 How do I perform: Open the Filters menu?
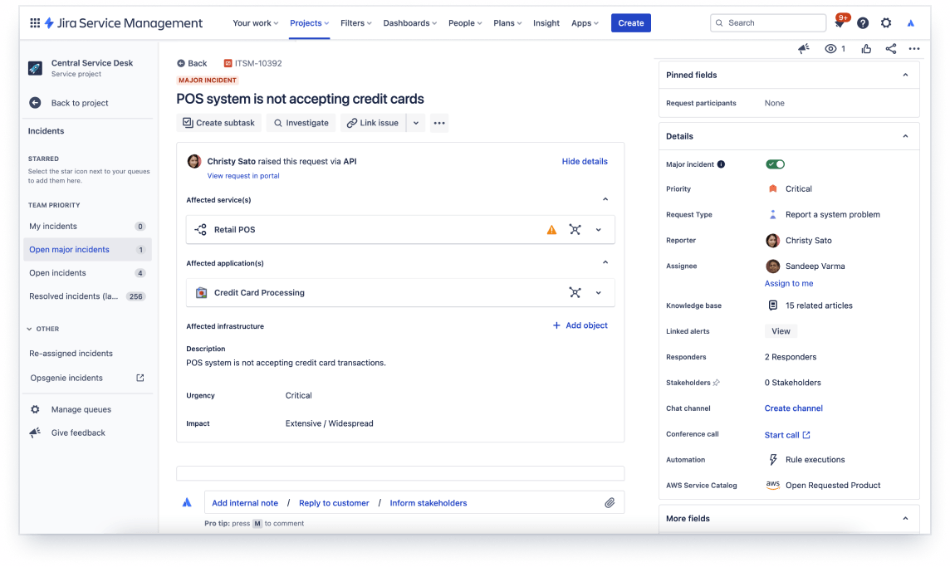point(355,23)
